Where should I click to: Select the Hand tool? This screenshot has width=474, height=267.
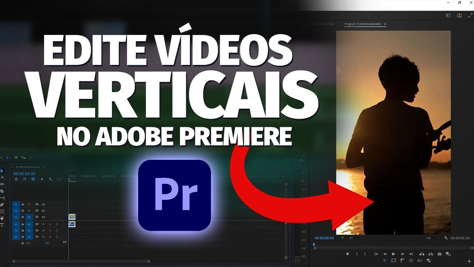[2, 218]
